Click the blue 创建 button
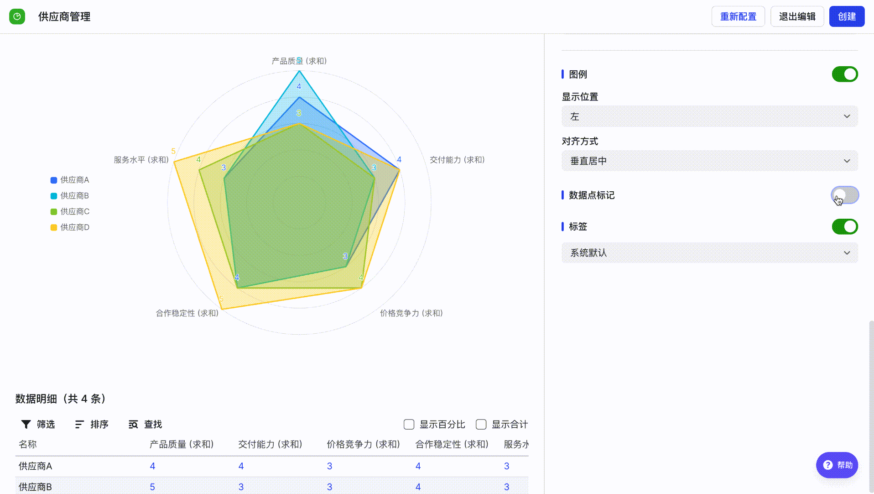The image size is (874, 494). 847,16
